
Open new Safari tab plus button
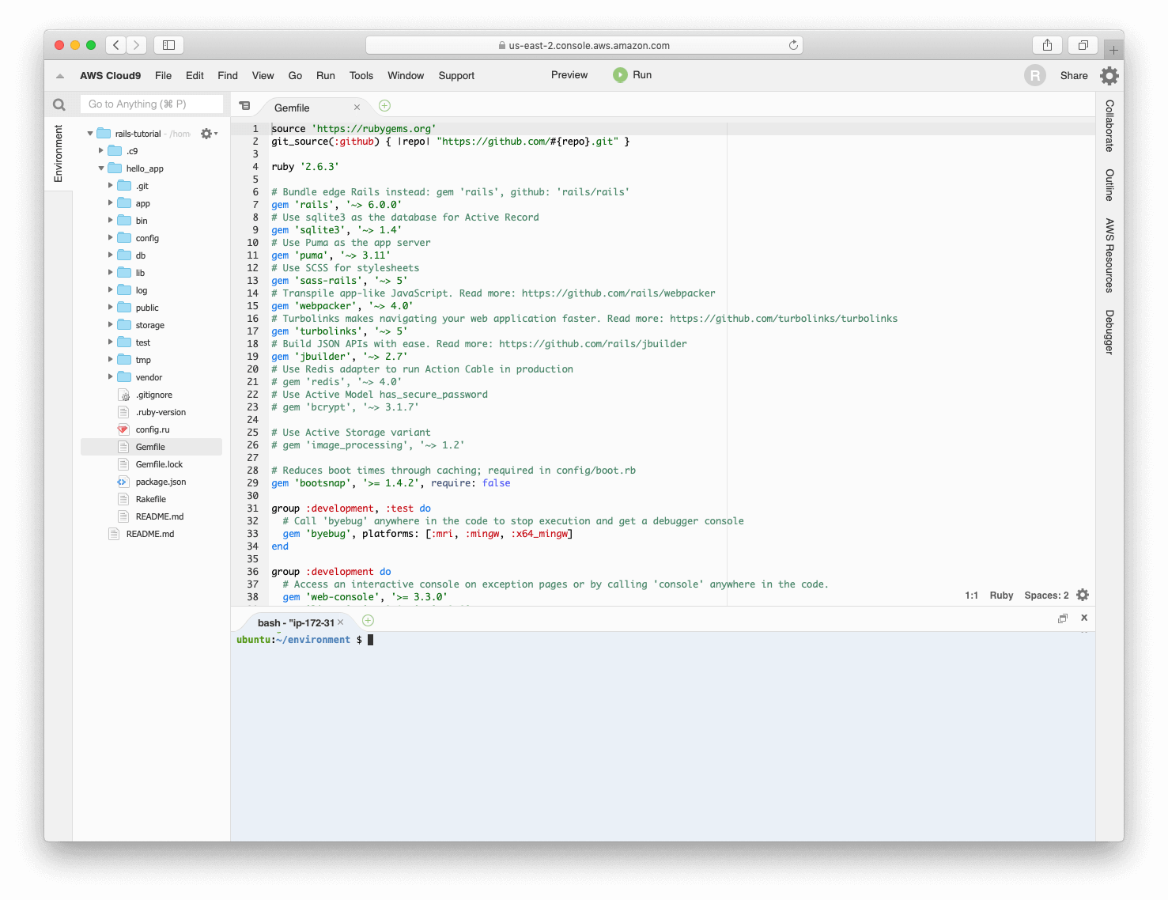pos(1113,50)
